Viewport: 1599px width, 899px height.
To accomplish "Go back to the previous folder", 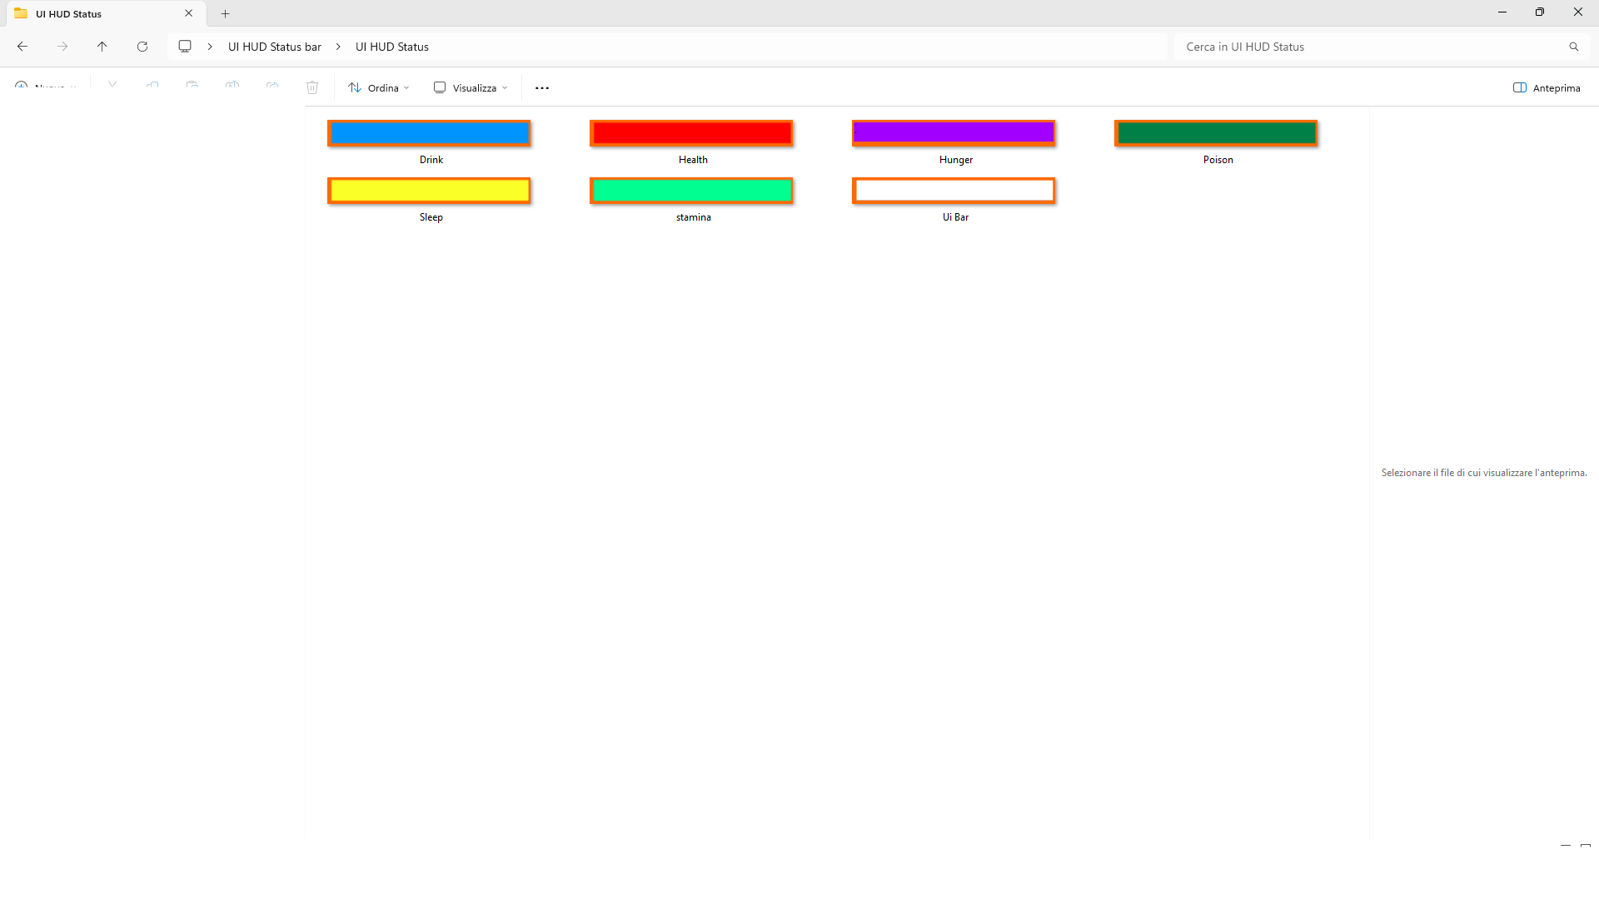I will click(x=22, y=47).
